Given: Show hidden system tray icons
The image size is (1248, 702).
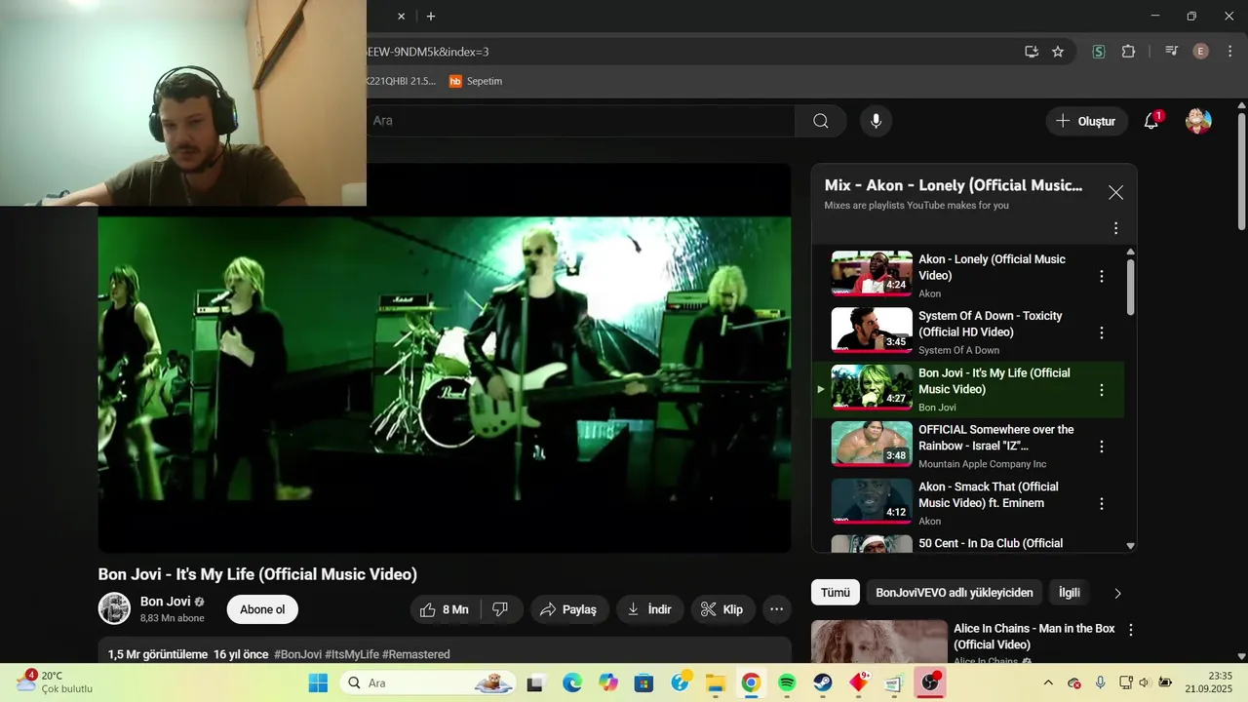Looking at the screenshot, I should [1048, 682].
